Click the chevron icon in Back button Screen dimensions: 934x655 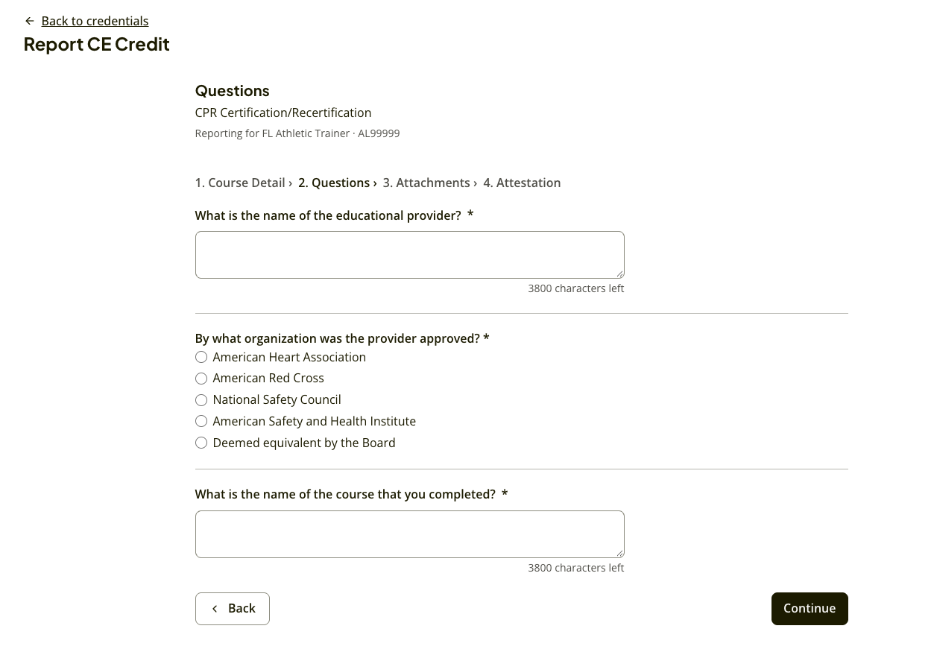point(215,609)
